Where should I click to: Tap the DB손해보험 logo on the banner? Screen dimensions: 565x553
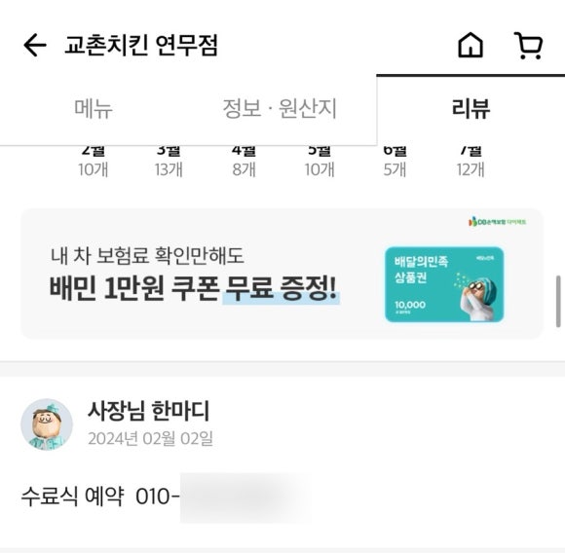coord(497,221)
